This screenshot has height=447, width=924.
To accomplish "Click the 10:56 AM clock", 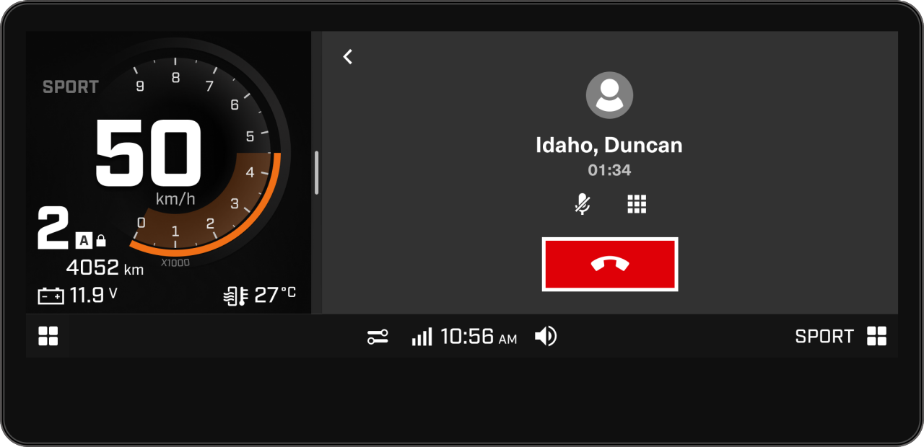I will 479,337.
